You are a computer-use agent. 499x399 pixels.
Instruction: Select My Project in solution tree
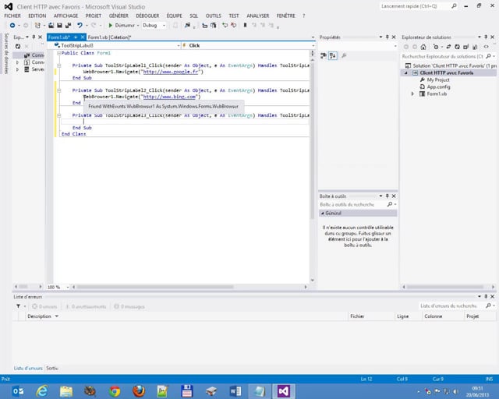tap(438, 79)
